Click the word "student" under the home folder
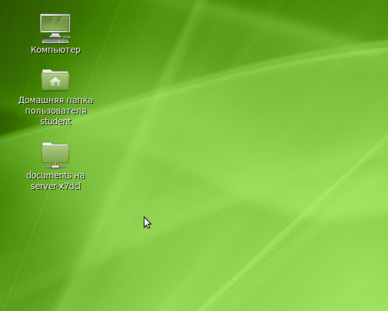388x311 pixels. coord(55,121)
